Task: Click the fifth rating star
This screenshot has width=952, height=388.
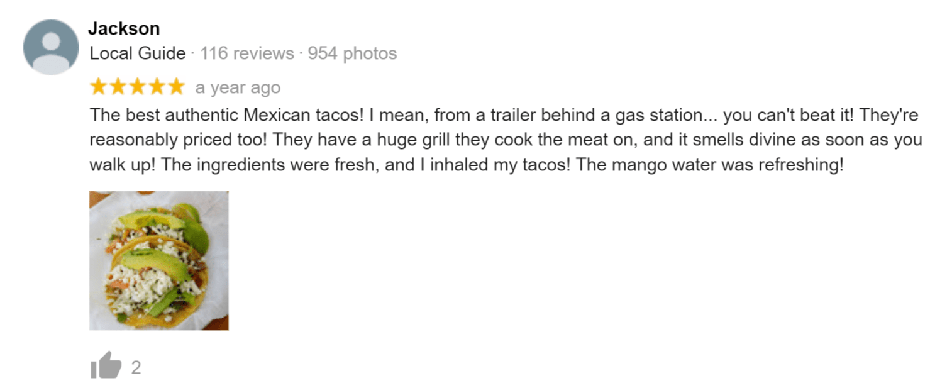Action: 175,87
